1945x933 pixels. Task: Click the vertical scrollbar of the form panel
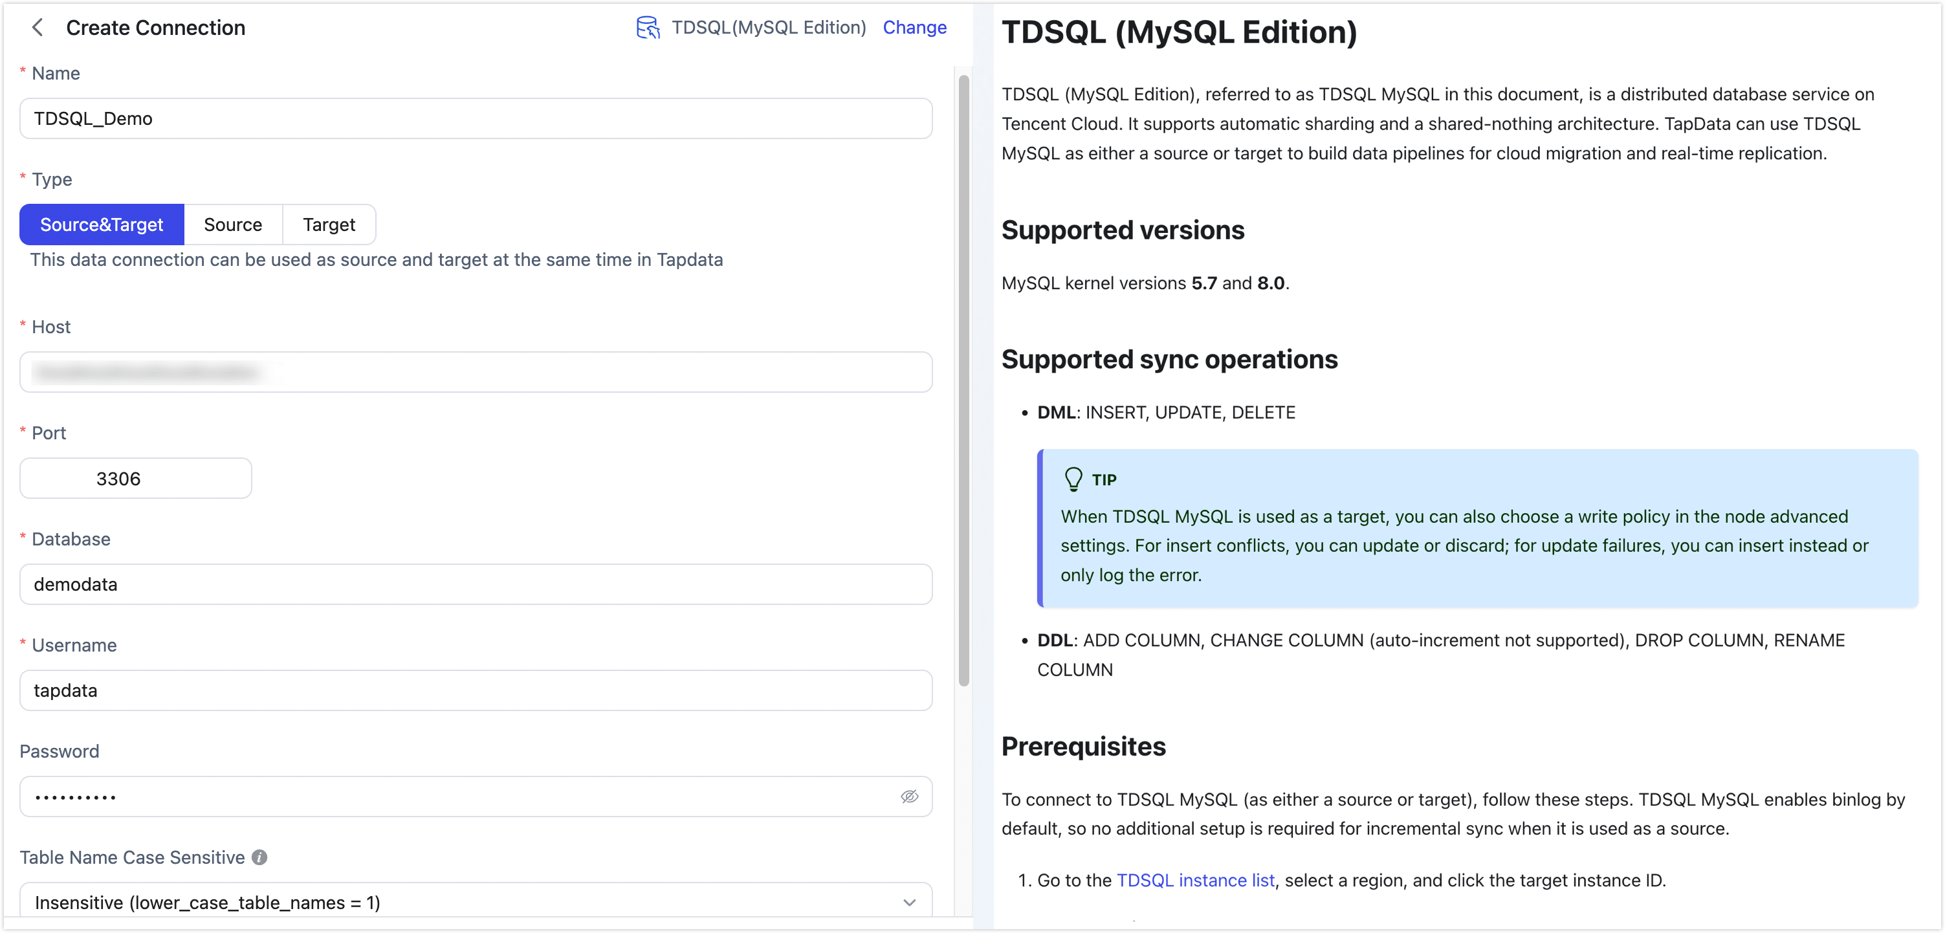[963, 377]
